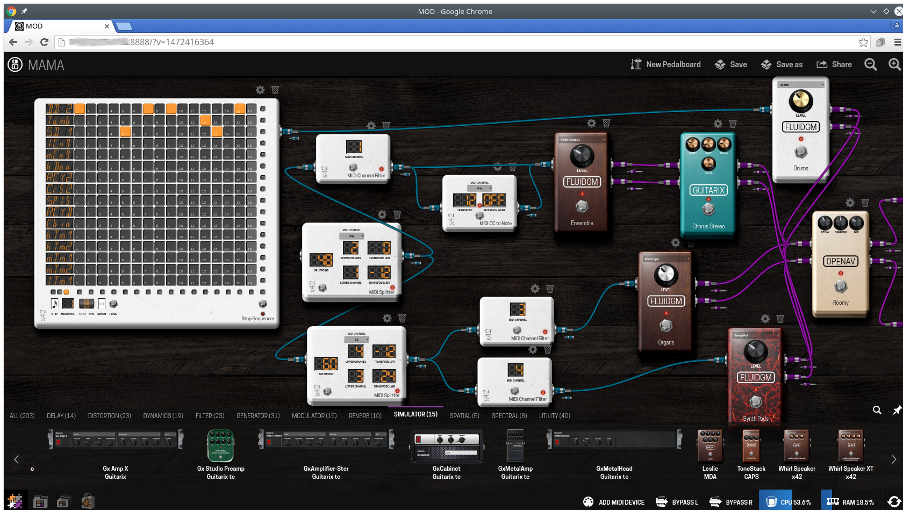Delete Synth Pads pedal via trash icon

coord(780,319)
